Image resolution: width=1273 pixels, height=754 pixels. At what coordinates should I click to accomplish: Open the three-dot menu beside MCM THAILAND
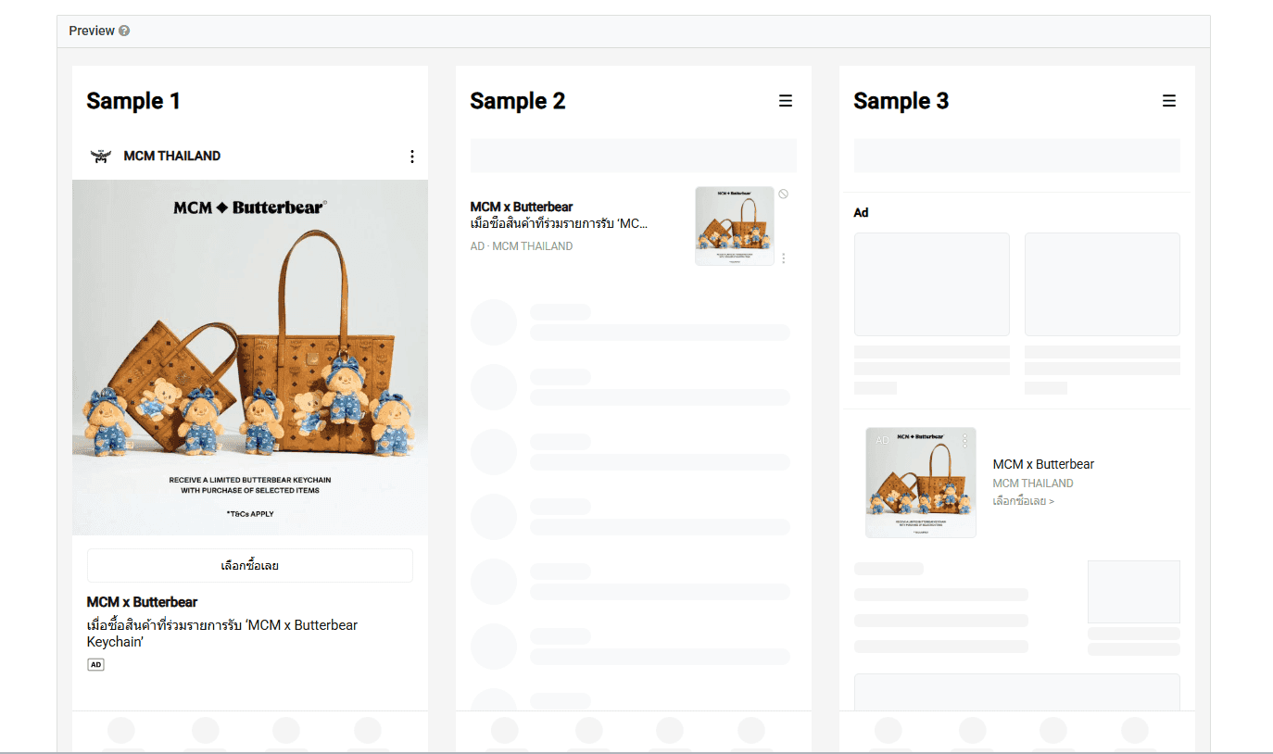412,157
